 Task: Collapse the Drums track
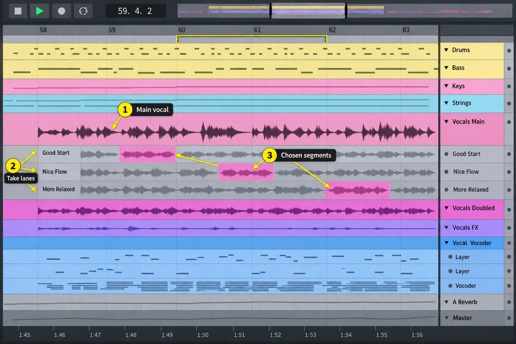point(446,50)
